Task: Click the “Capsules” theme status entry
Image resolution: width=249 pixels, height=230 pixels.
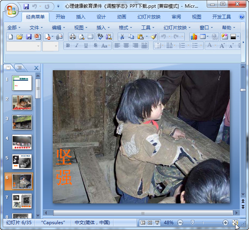Action: (53, 223)
